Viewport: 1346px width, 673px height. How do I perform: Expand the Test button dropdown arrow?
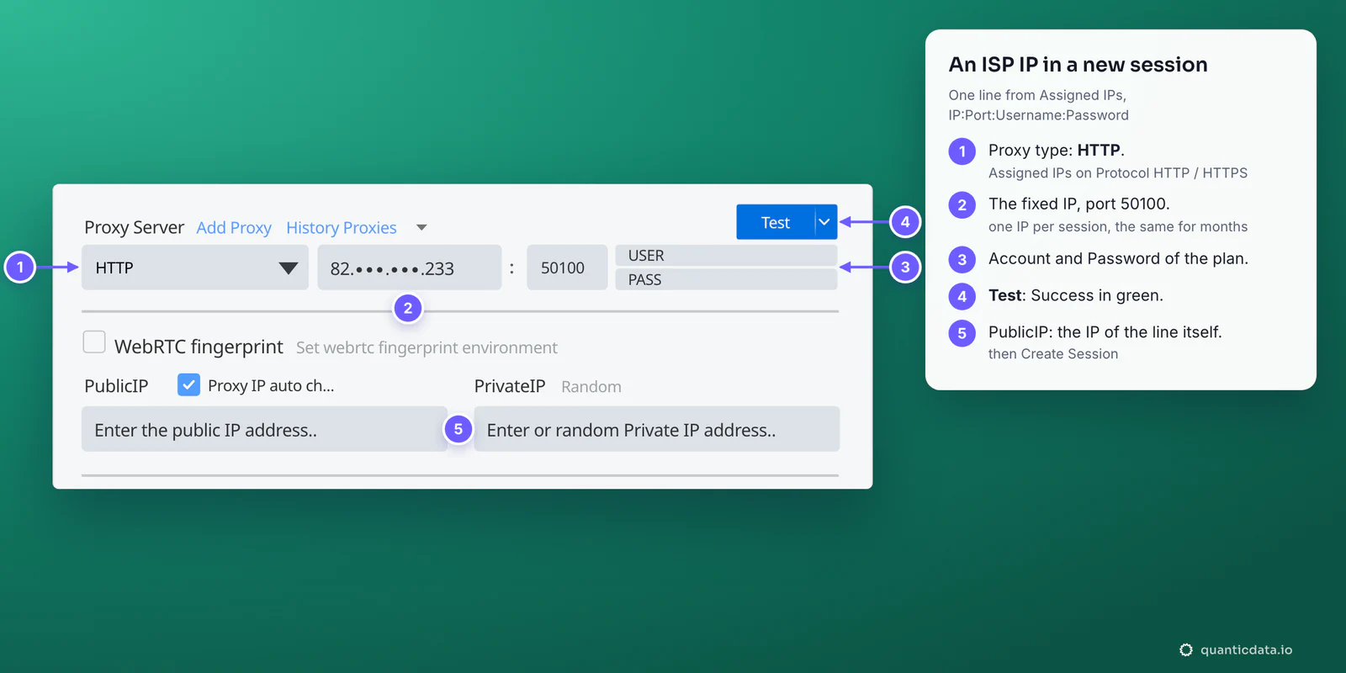click(825, 222)
